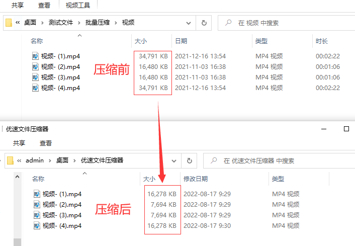Click mp4 icon of 视频- (3).mp4 in upper window
Image resolution: width=355 pixels, height=246 pixels.
coord(35,77)
